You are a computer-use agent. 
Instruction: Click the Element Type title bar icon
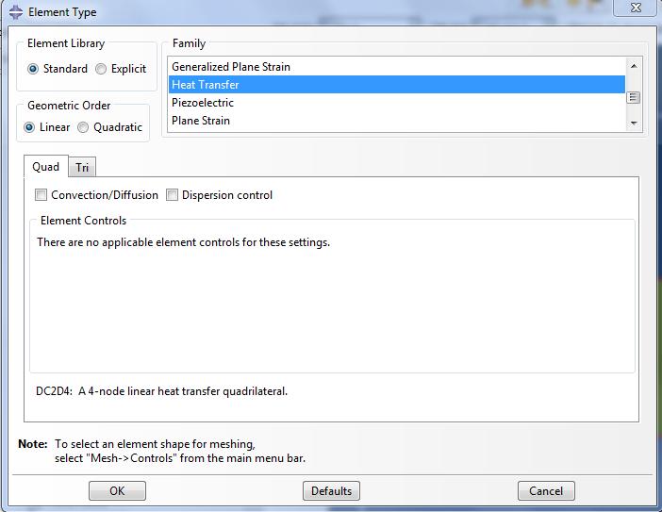coord(16,12)
